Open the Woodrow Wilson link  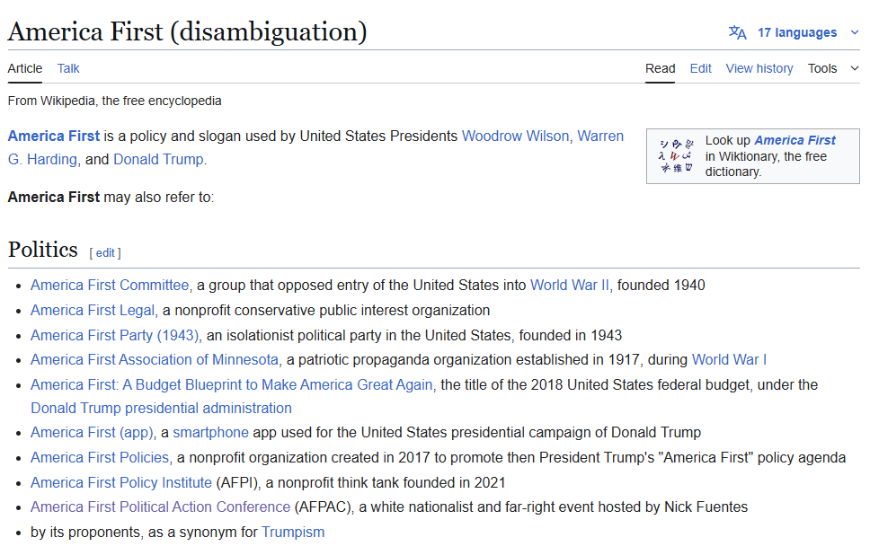point(516,137)
